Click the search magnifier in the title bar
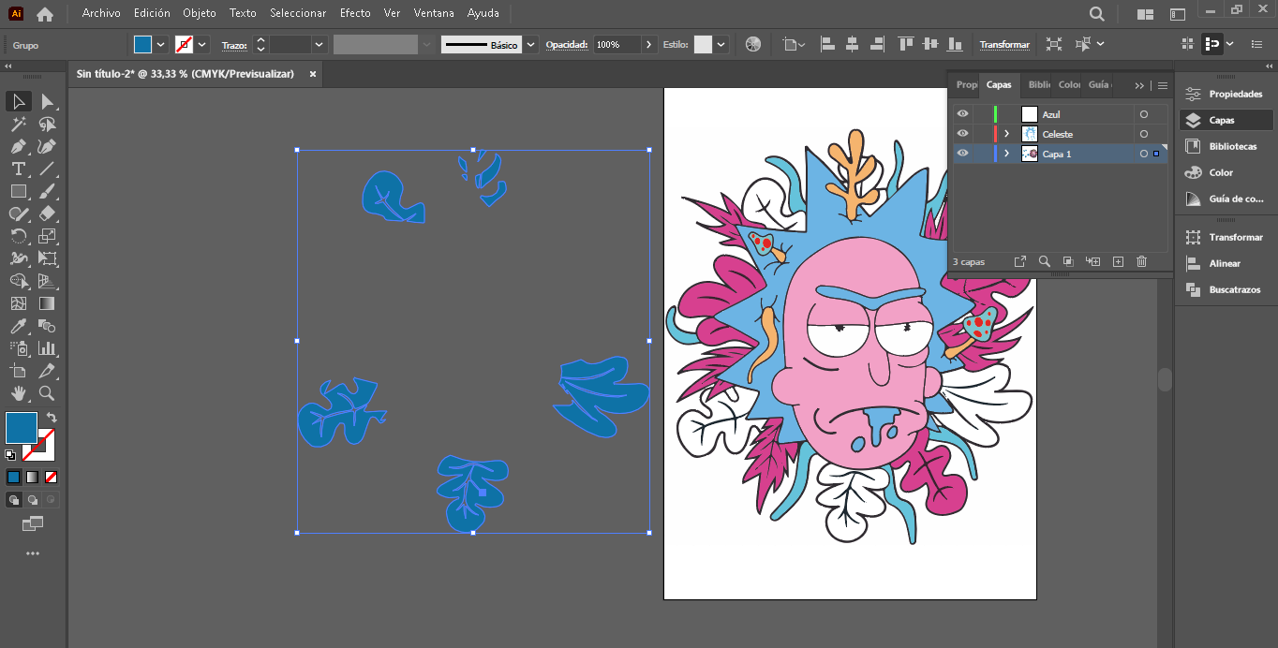This screenshot has height=648, width=1278. pyautogui.click(x=1096, y=14)
